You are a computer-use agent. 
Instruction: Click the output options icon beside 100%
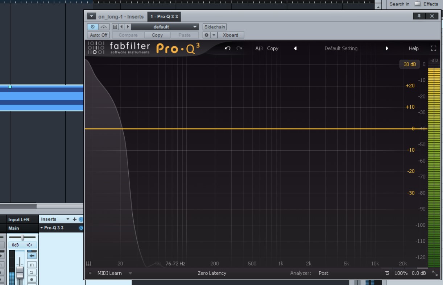(x=387, y=273)
